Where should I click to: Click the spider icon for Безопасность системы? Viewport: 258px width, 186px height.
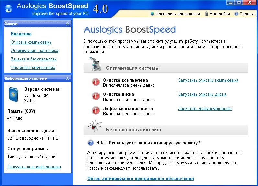pos(95,126)
